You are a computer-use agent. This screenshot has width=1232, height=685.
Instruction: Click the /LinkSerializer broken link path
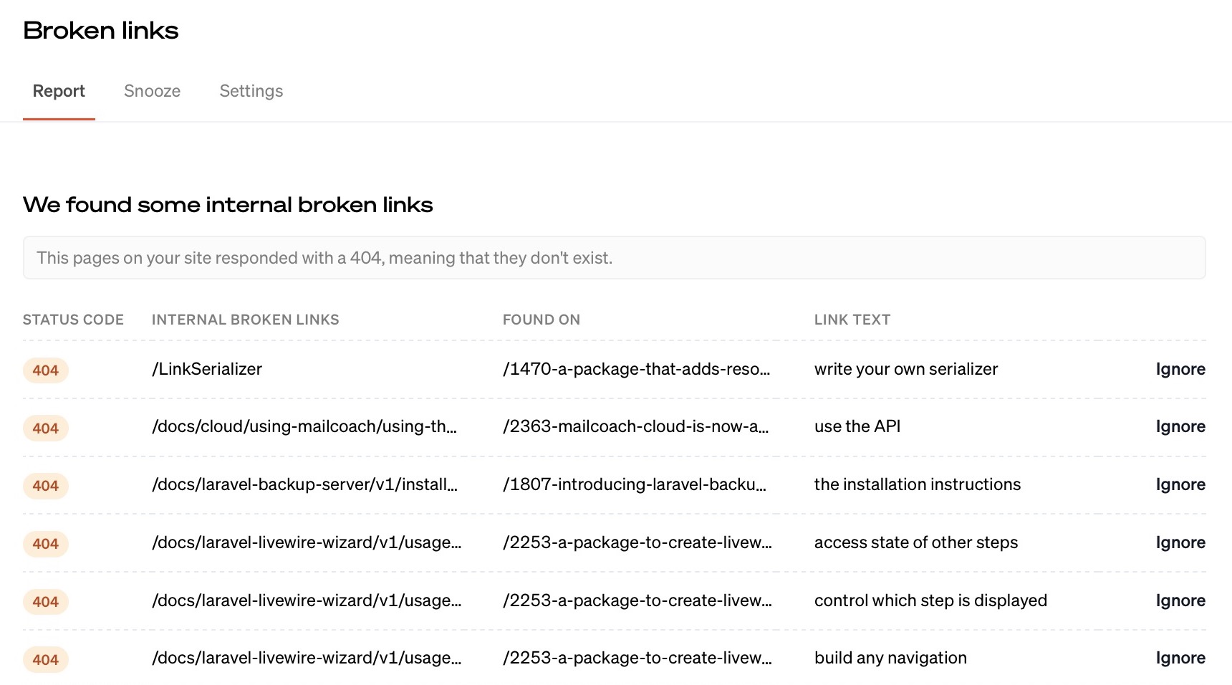pos(207,369)
